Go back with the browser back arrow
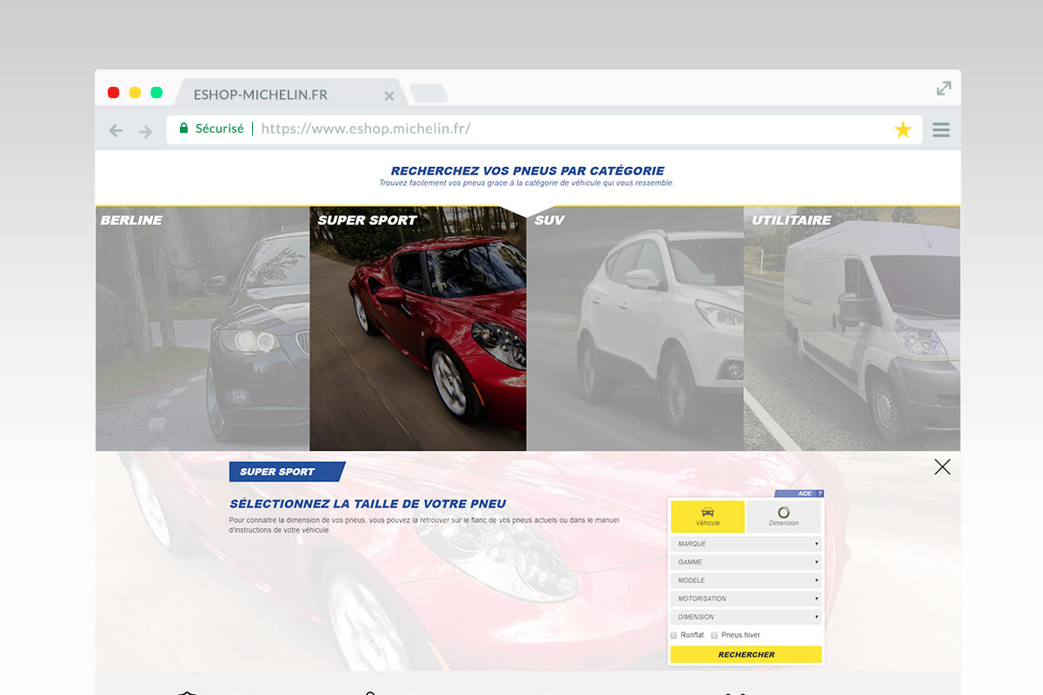 coord(116,130)
